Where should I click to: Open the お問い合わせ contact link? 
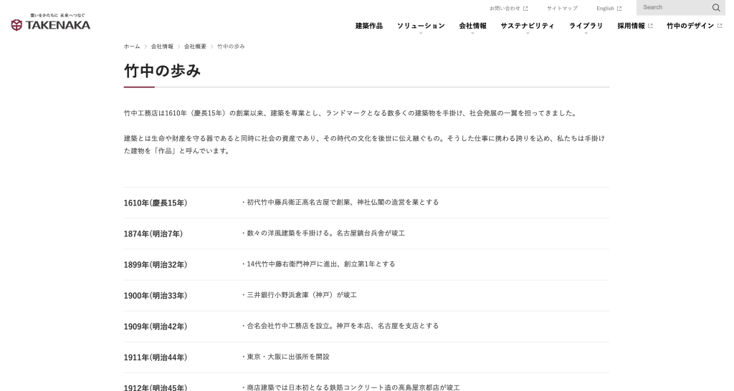click(505, 9)
